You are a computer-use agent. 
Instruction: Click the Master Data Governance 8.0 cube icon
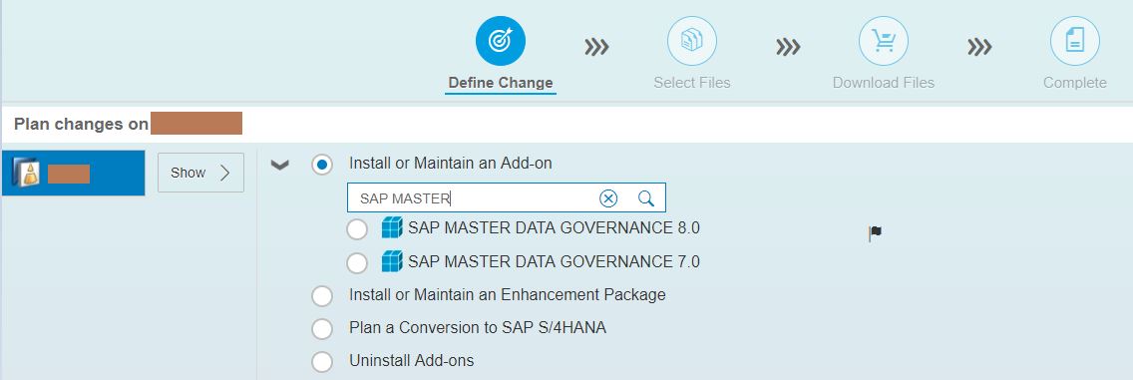[392, 228]
